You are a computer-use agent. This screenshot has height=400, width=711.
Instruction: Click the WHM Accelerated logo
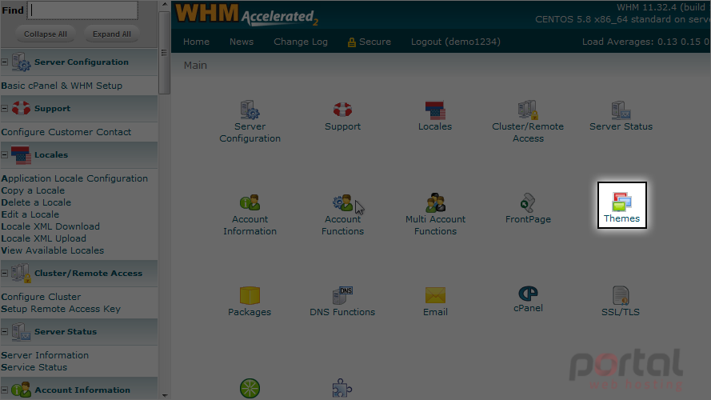(246, 14)
